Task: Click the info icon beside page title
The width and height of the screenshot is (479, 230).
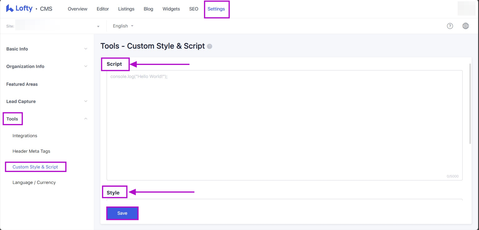Action: click(210, 46)
